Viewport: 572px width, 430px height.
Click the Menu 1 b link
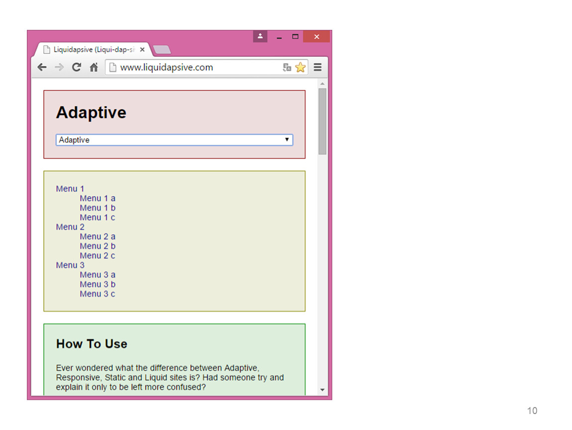pyautogui.click(x=97, y=208)
